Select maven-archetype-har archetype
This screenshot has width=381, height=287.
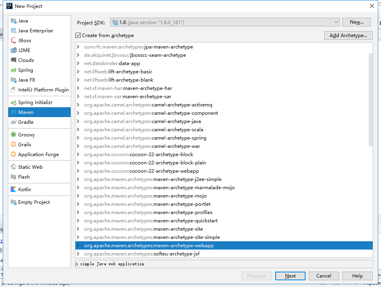pos(224,88)
